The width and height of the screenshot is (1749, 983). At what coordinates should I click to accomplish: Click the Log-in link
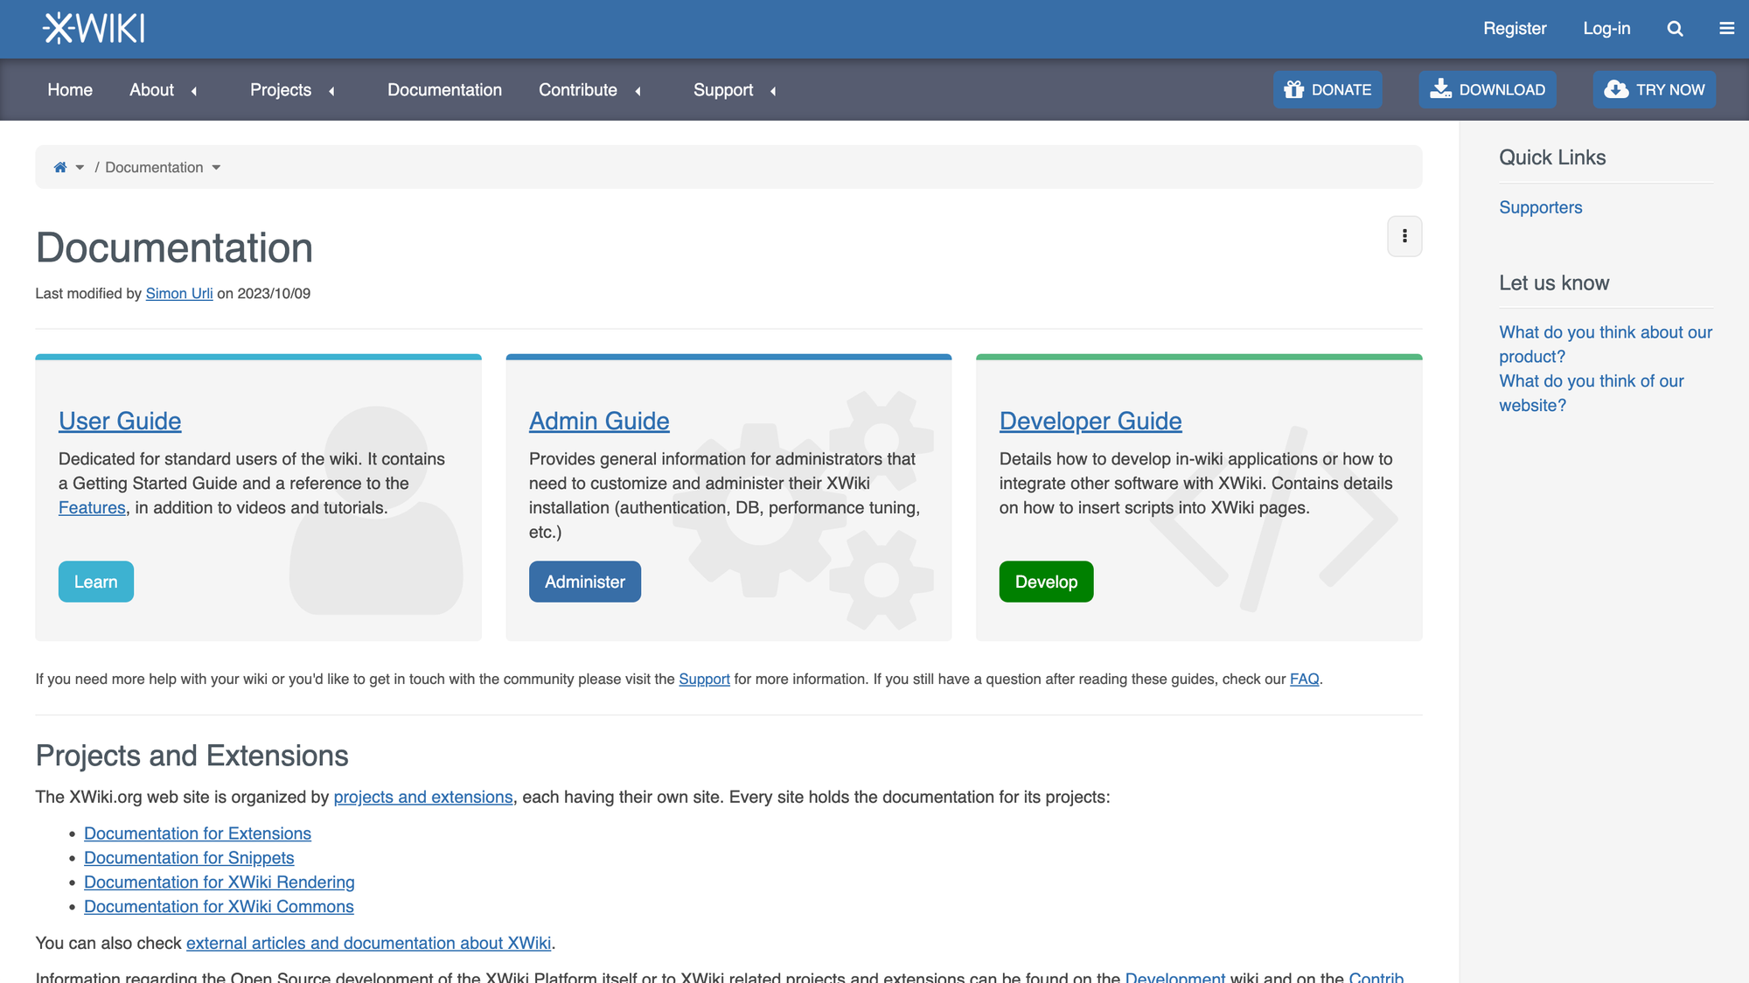[x=1606, y=29]
